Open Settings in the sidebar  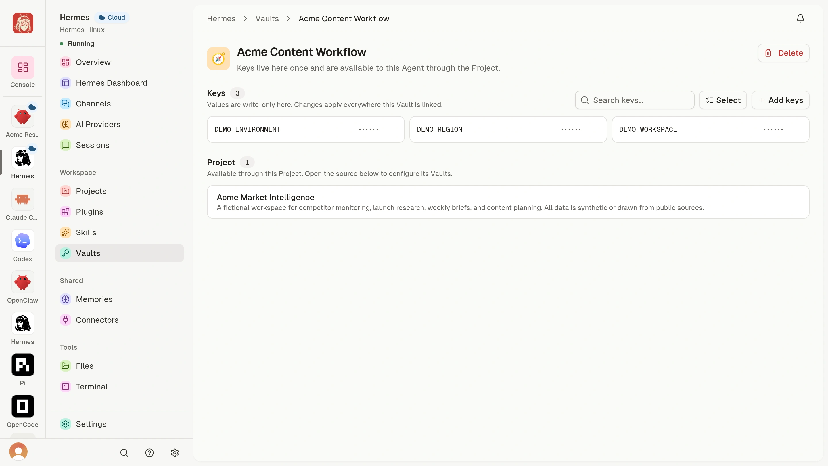(120, 424)
